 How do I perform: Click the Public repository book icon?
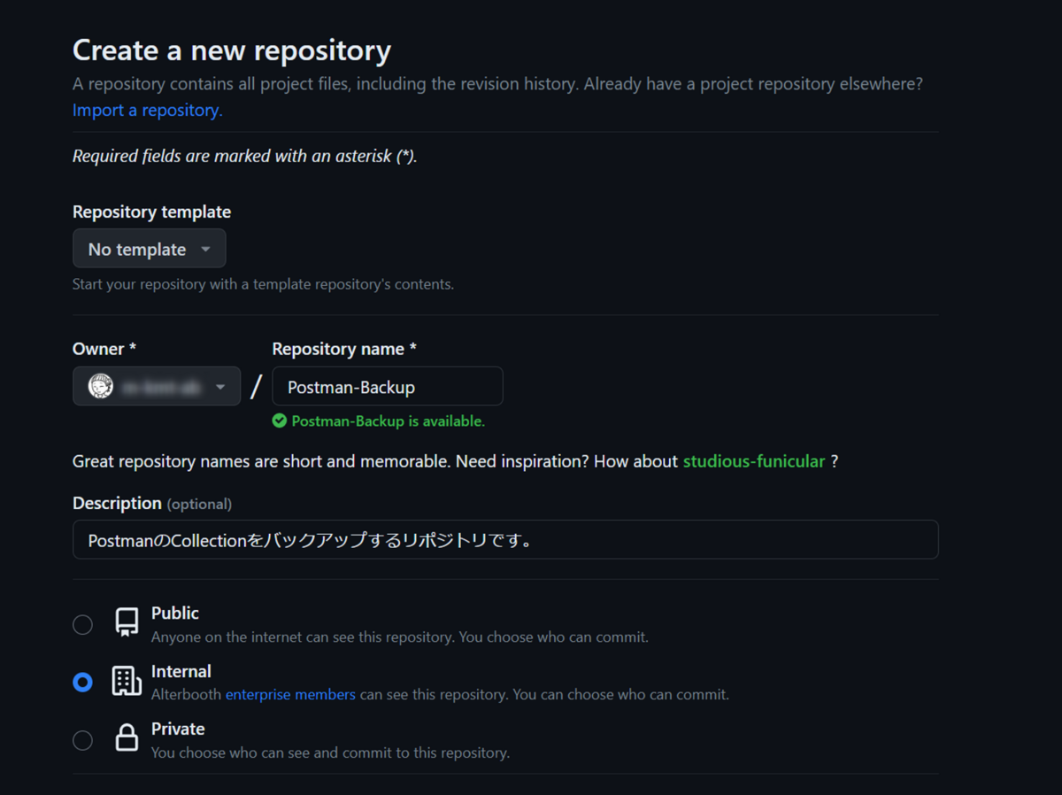pyautogui.click(x=127, y=622)
